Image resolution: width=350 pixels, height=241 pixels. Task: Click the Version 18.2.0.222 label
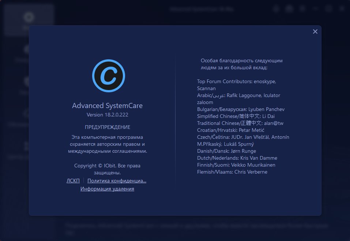pyautogui.click(x=107, y=115)
